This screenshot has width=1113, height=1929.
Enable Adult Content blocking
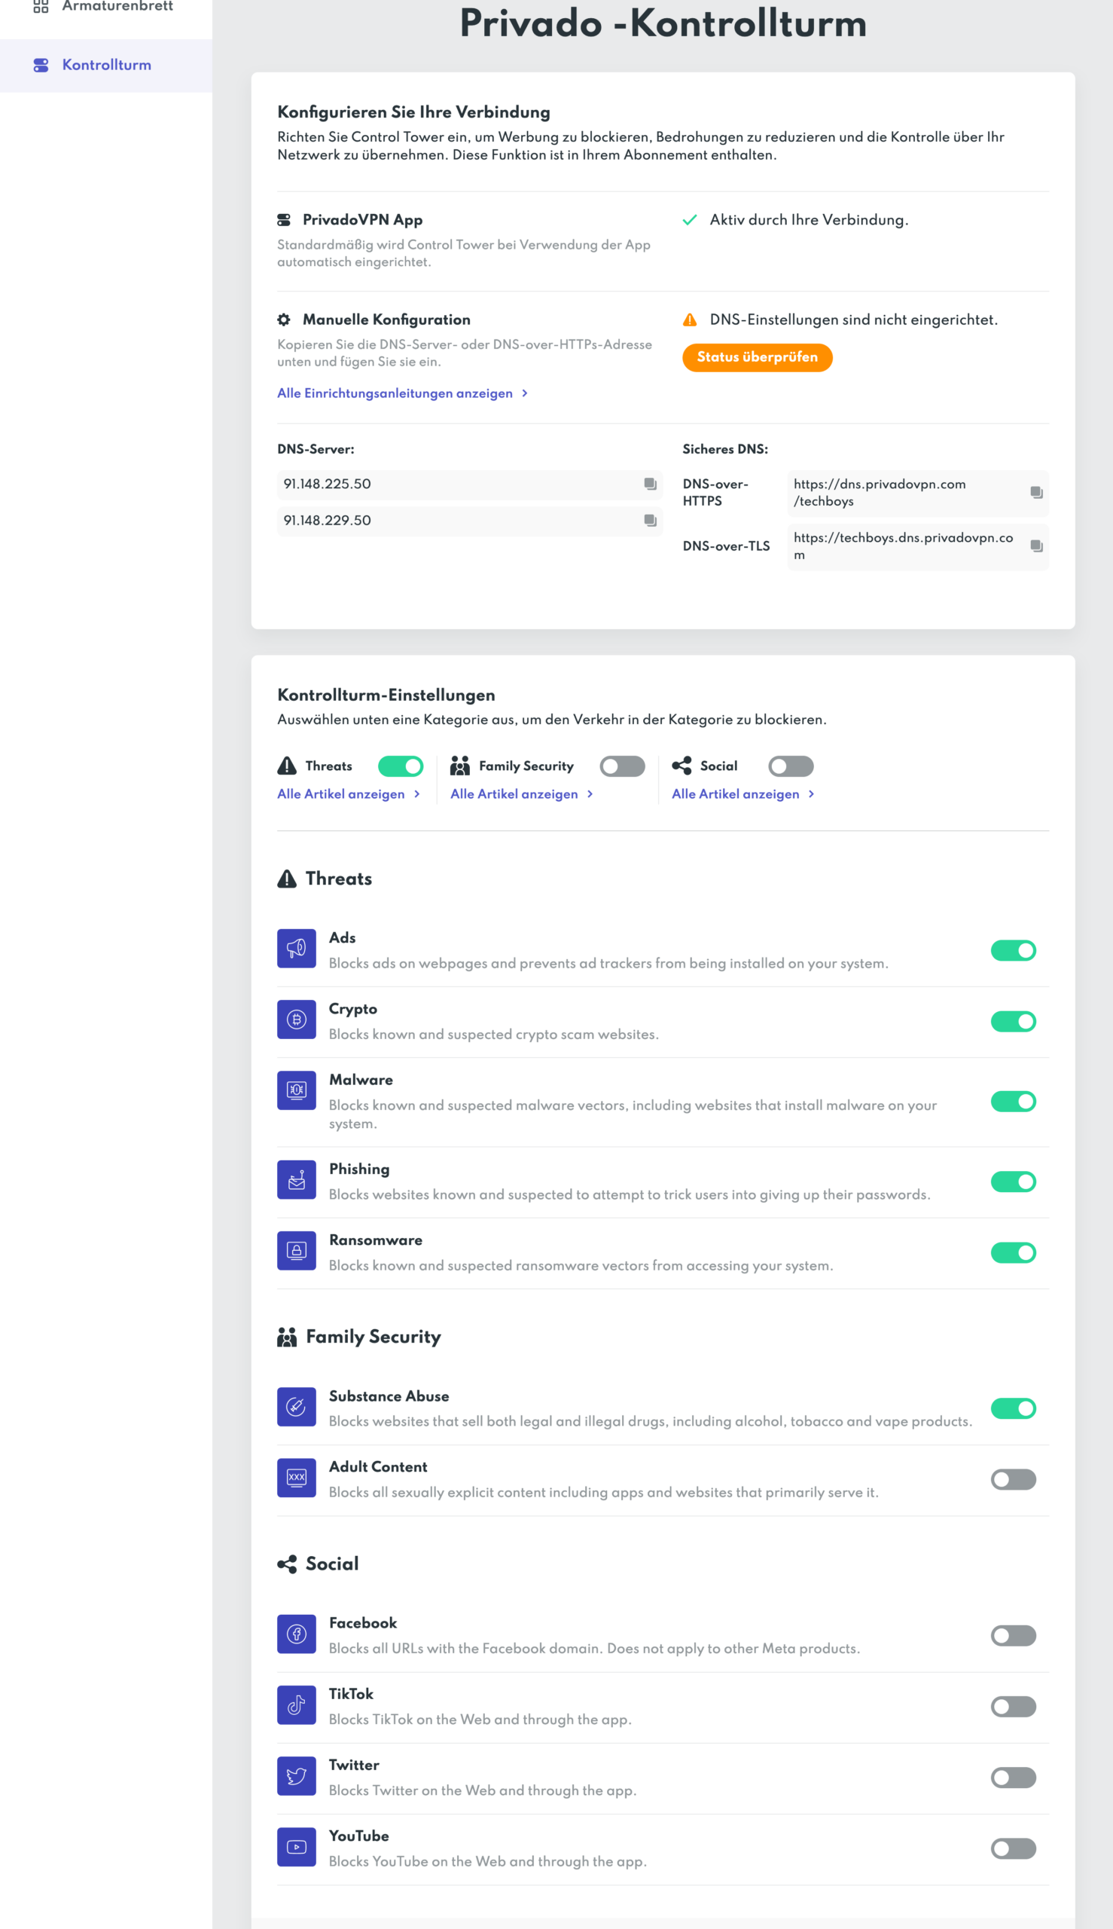click(x=1013, y=1480)
